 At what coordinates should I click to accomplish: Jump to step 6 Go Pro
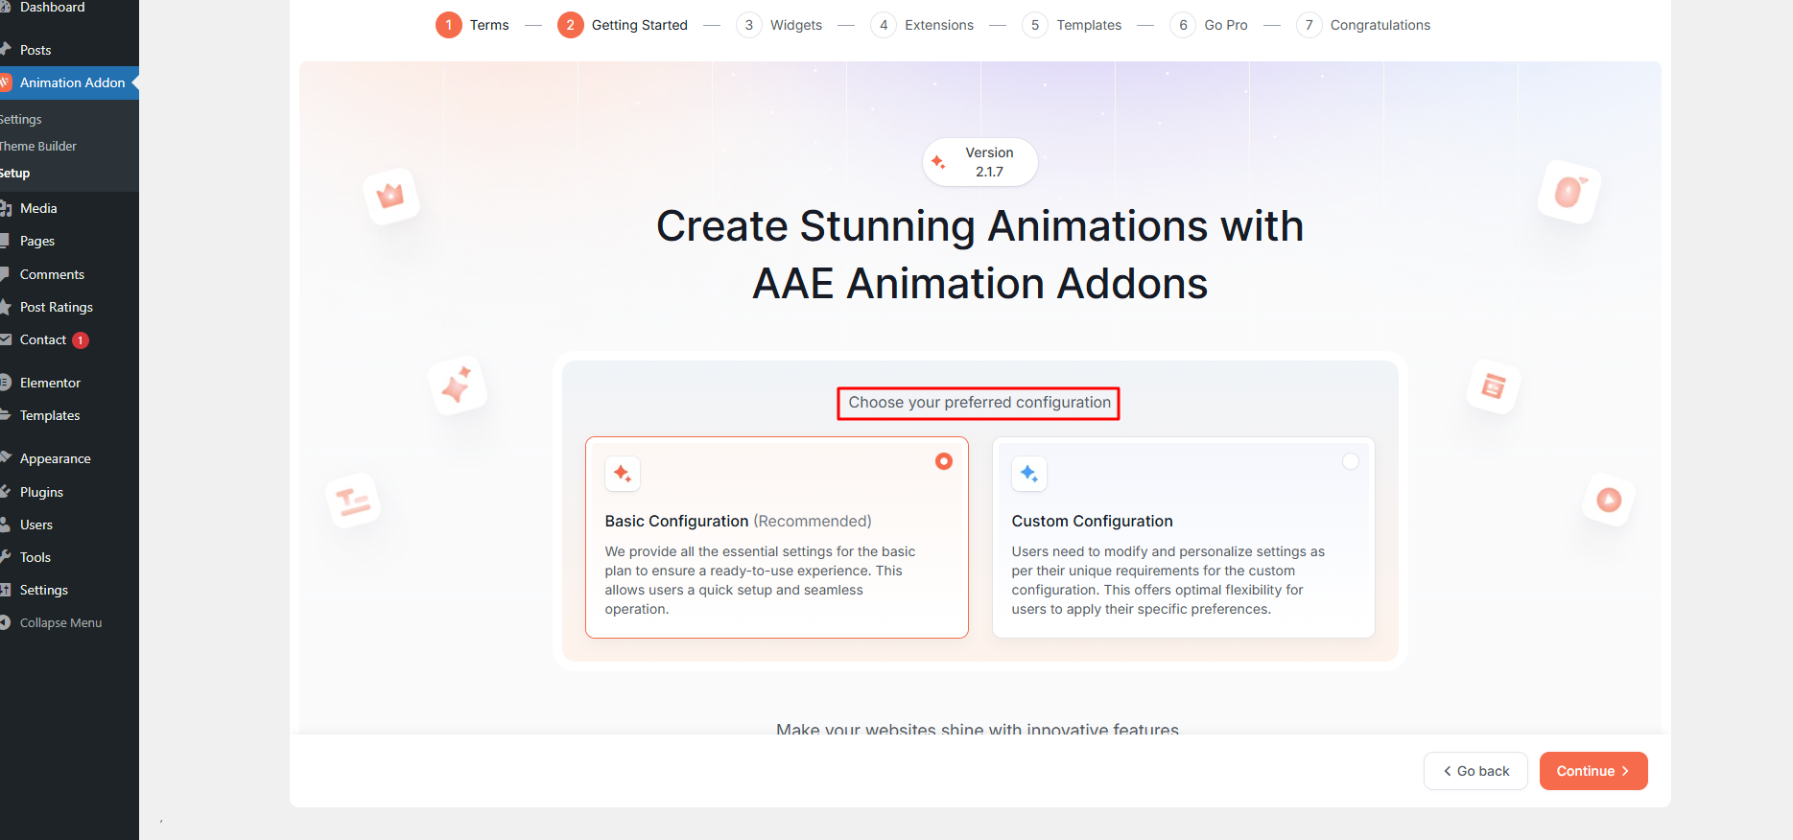click(x=1209, y=25)
